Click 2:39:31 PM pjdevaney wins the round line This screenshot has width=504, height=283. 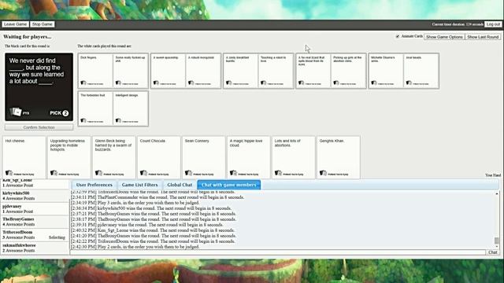pyautogui.click(x=147, y=225)
